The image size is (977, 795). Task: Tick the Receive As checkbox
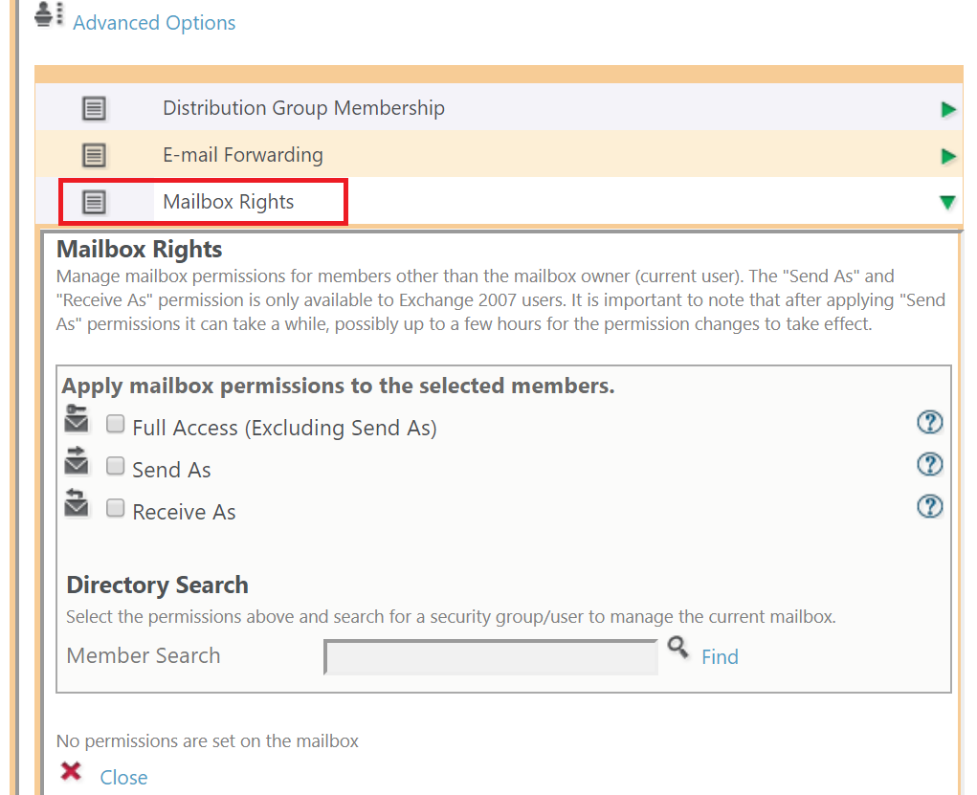[115, 508]
